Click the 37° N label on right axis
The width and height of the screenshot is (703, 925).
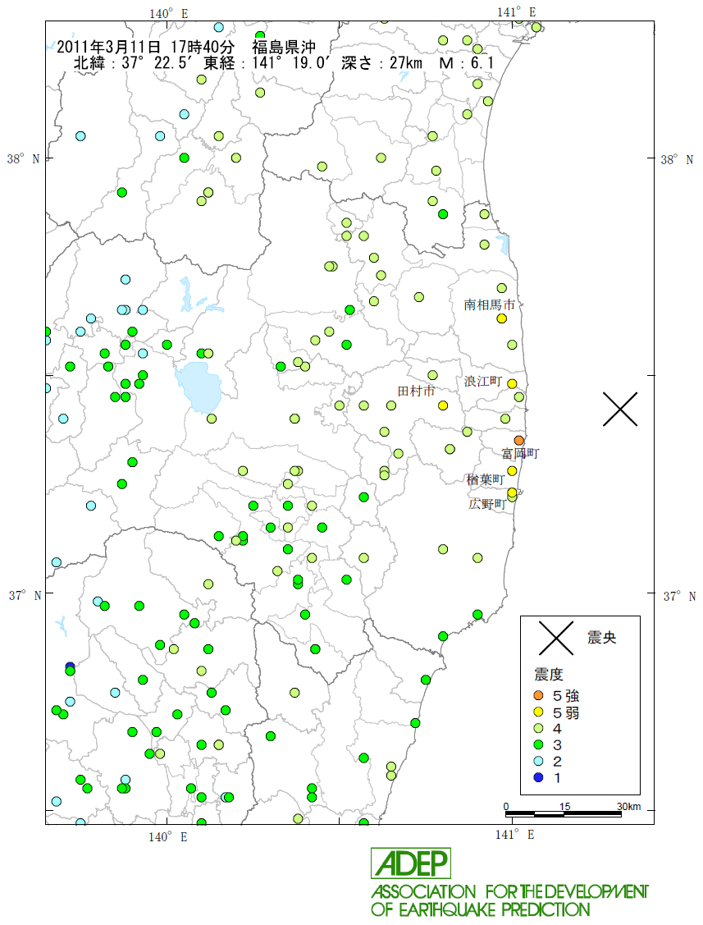click(x=679, y=596)
